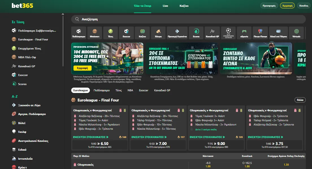Select the Esoccer filter pill

coord(144,90)
